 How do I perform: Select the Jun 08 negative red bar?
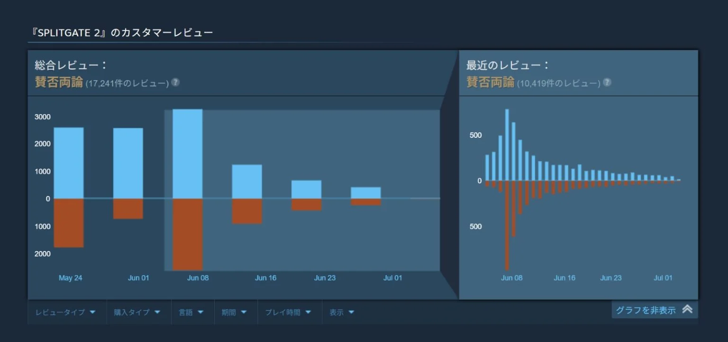[188, 234]
